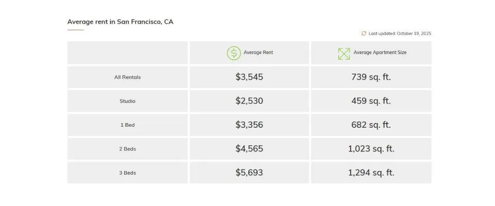Screen dimensions: 495x206
Task: Click the 739 sq. ft. size cell
Action: (x=371, y=77)
